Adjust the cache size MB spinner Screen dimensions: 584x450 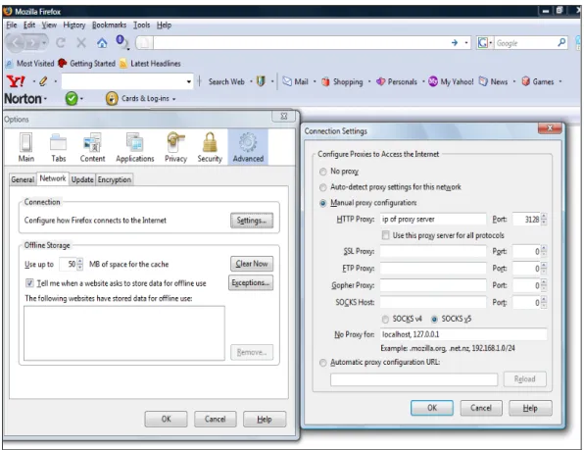coord(79,265)
